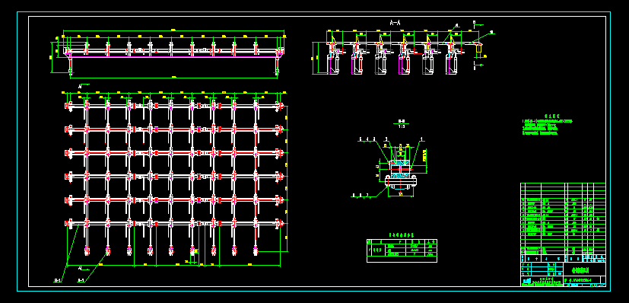The height and width of the screenshot is (303, 629).
Task: Select the far-right leader label of A-A view
Action: [492, 32]
